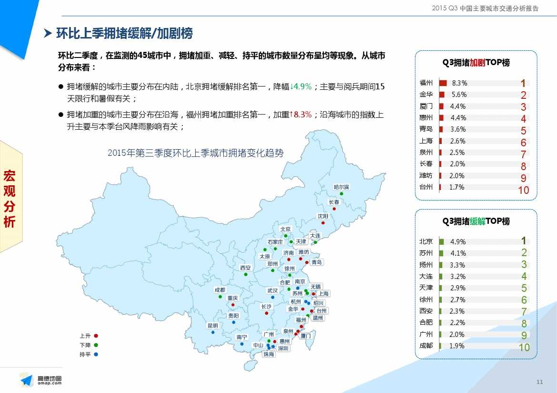Click the page number 11
The image size is (557, 393).
pyautogui.click(x=539, y=383)
